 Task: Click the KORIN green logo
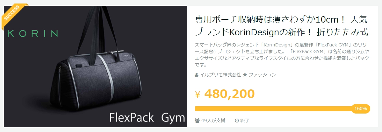[33, 33]
